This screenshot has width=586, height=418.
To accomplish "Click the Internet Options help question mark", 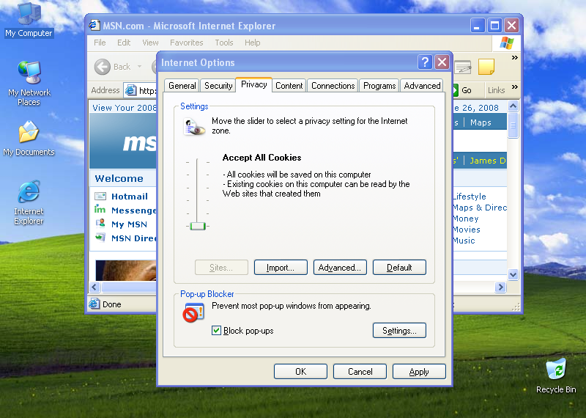I will (x=425, y=62).
